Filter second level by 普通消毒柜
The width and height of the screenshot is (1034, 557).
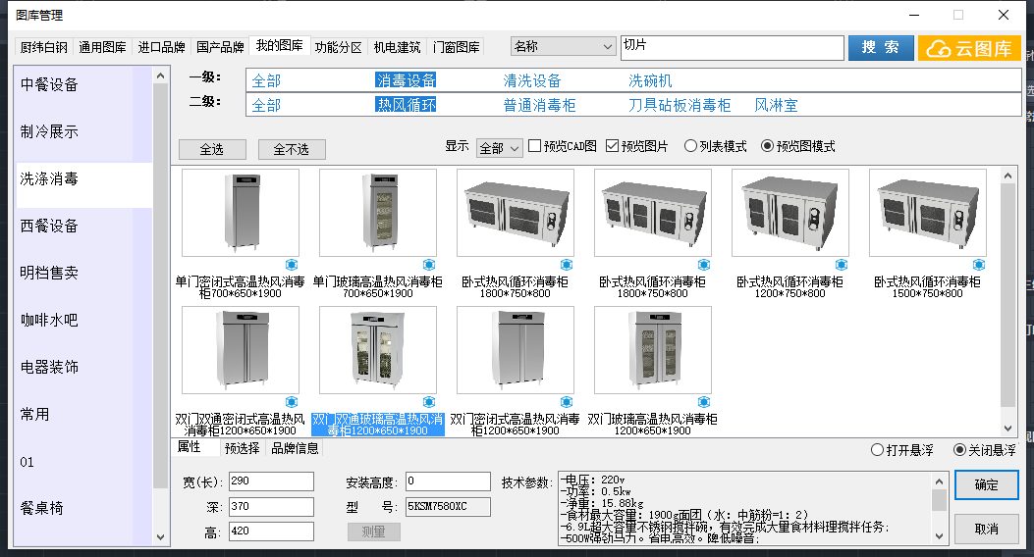(x=539, y=105)
